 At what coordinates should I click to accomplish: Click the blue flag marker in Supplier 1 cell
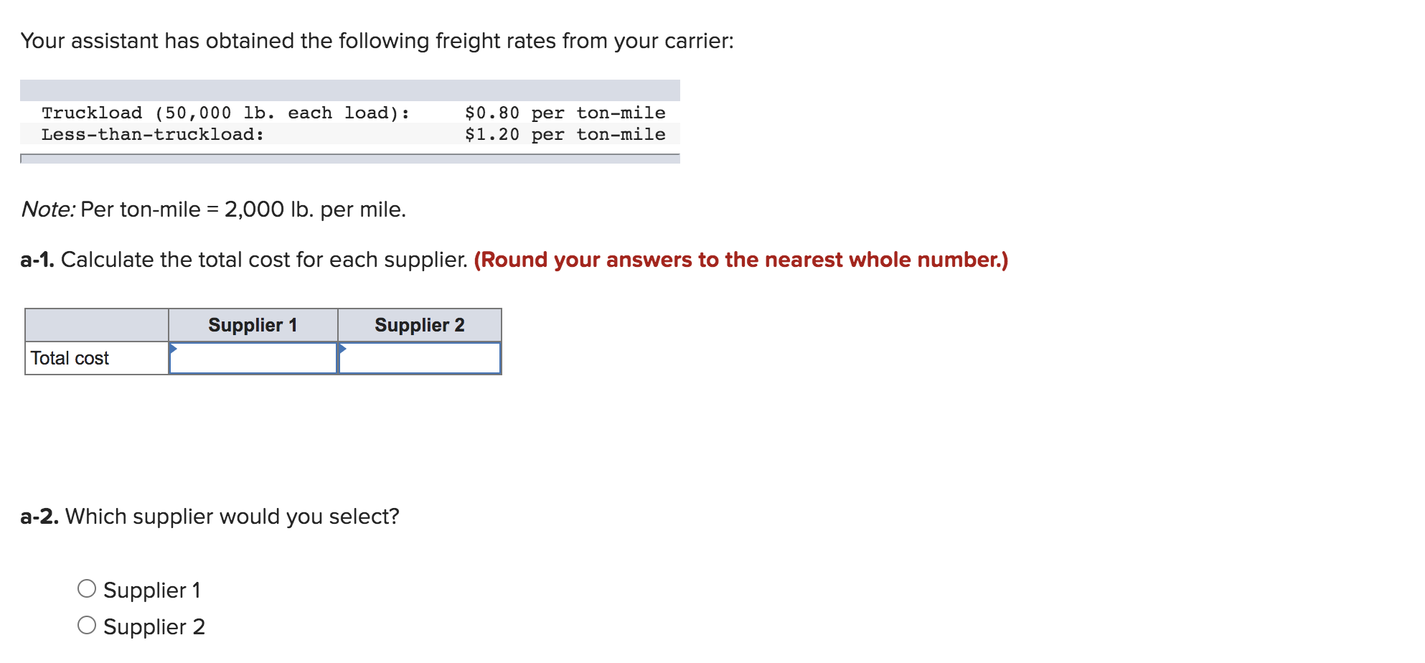174,349
